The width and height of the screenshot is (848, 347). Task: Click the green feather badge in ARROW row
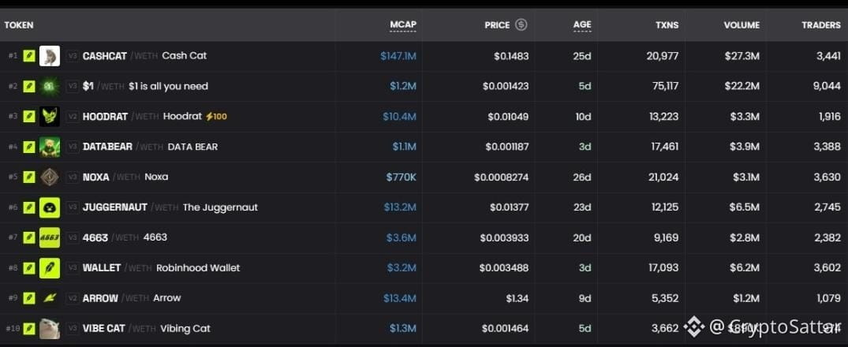(29, 298)
